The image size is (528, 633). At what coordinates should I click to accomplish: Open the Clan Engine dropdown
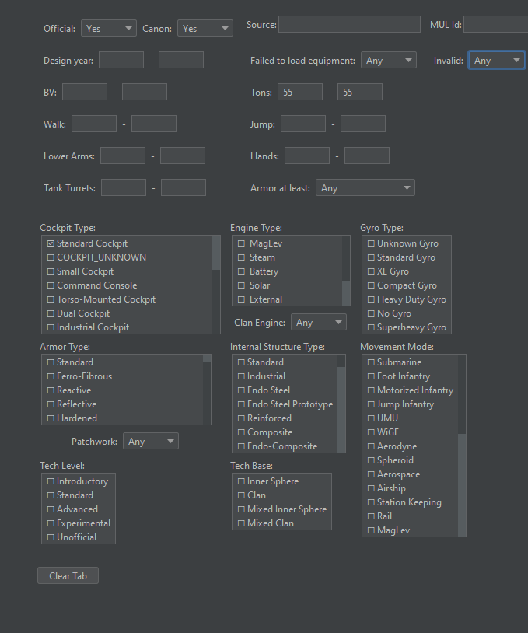[x=319, y=322]
